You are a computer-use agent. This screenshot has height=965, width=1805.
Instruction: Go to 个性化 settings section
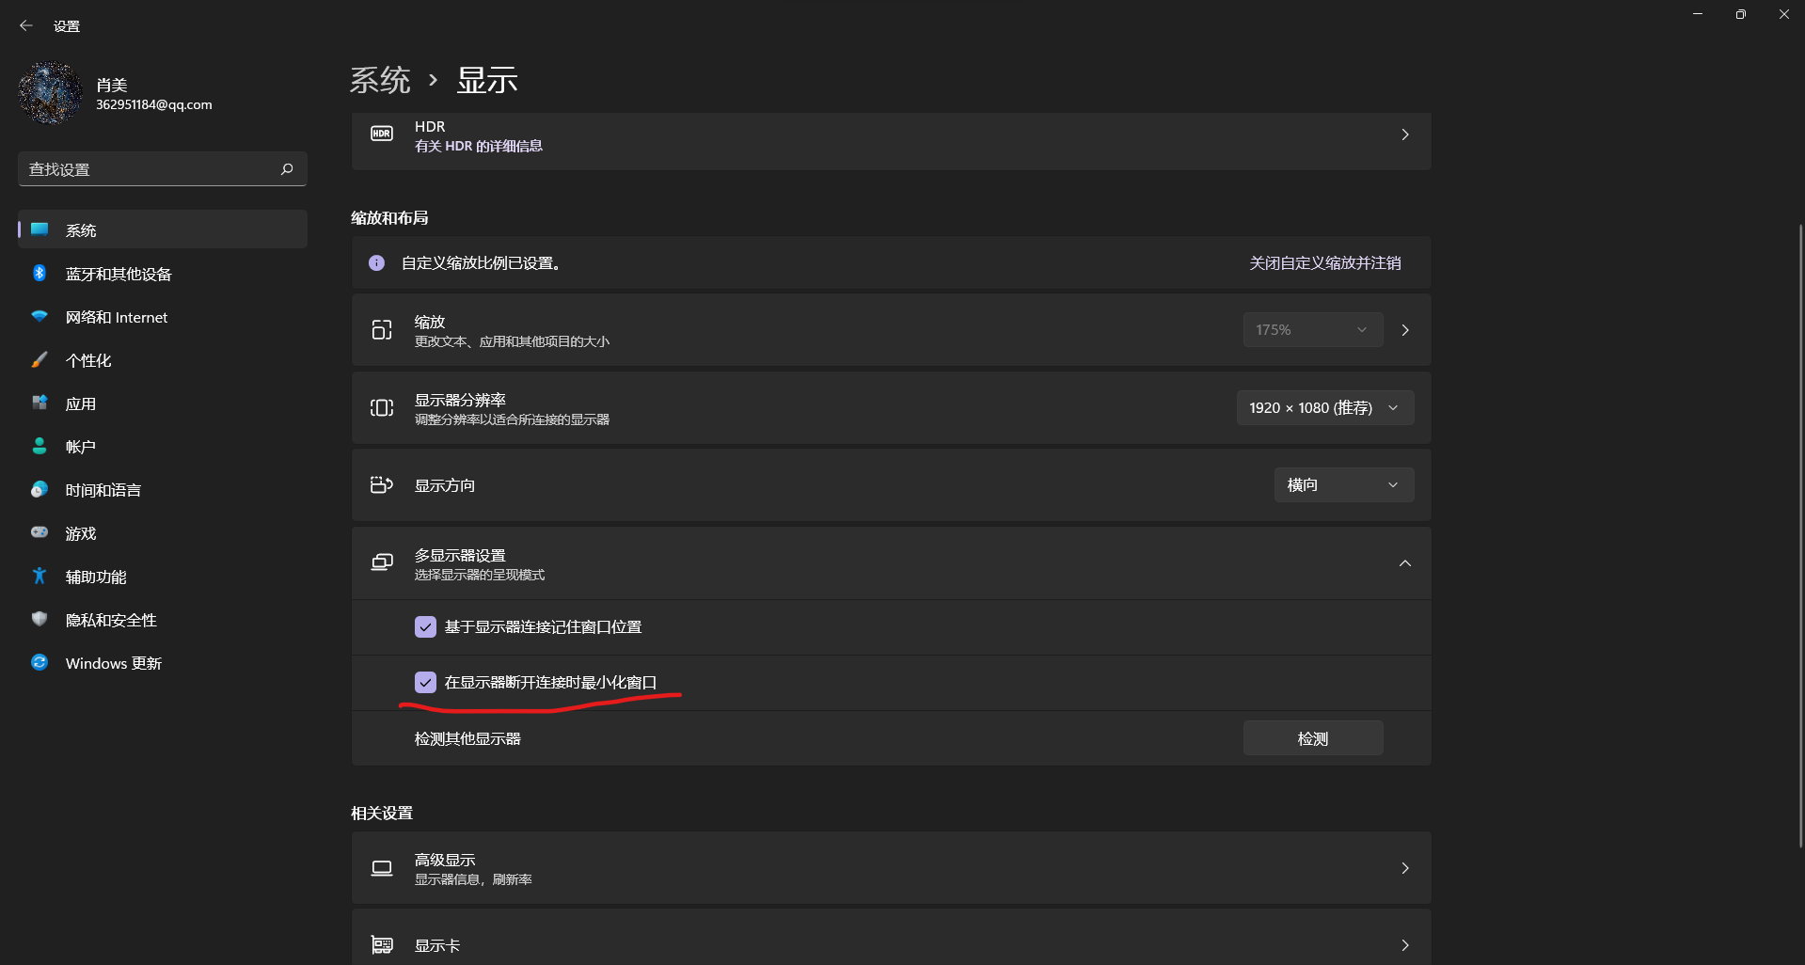tap(163, 360)
